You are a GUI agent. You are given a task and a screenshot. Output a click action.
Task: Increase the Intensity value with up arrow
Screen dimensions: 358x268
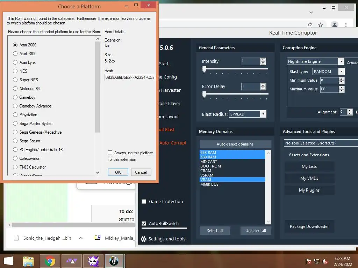263,60
